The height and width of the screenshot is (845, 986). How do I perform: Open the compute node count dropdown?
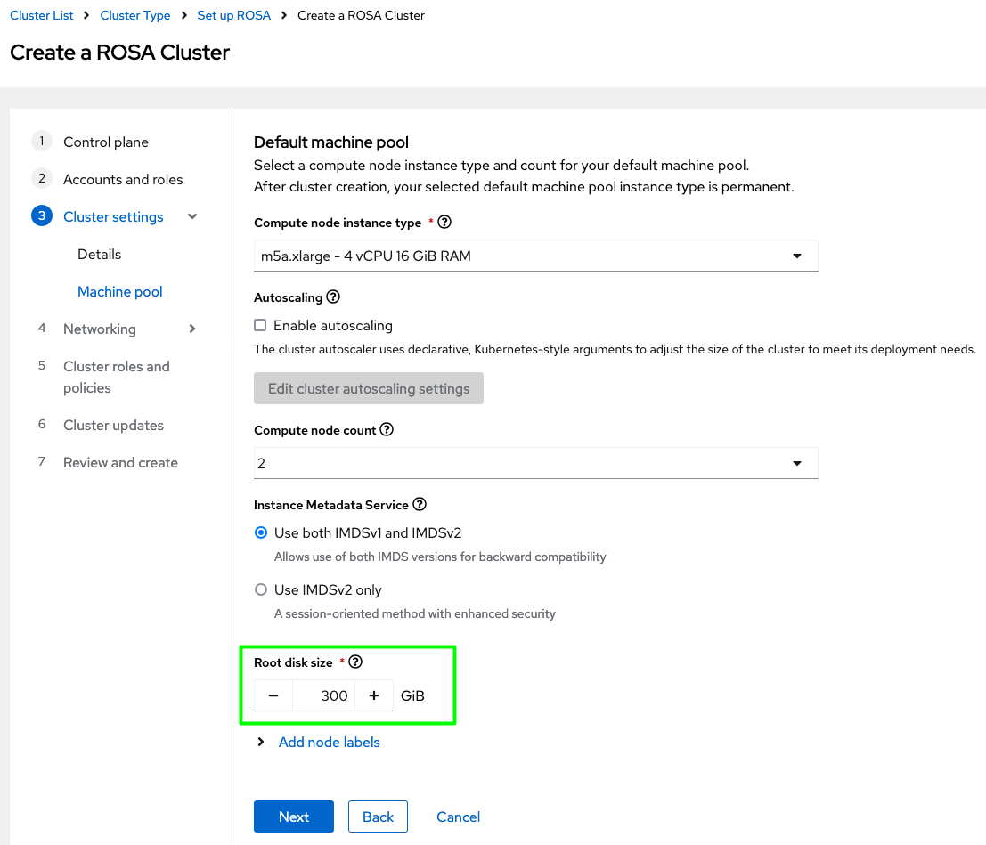pos(535,464)
